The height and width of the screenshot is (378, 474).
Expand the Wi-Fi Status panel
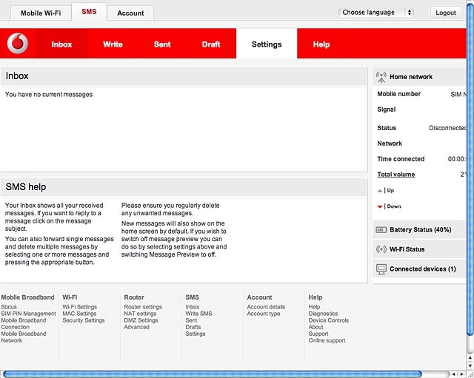[419, 249]
